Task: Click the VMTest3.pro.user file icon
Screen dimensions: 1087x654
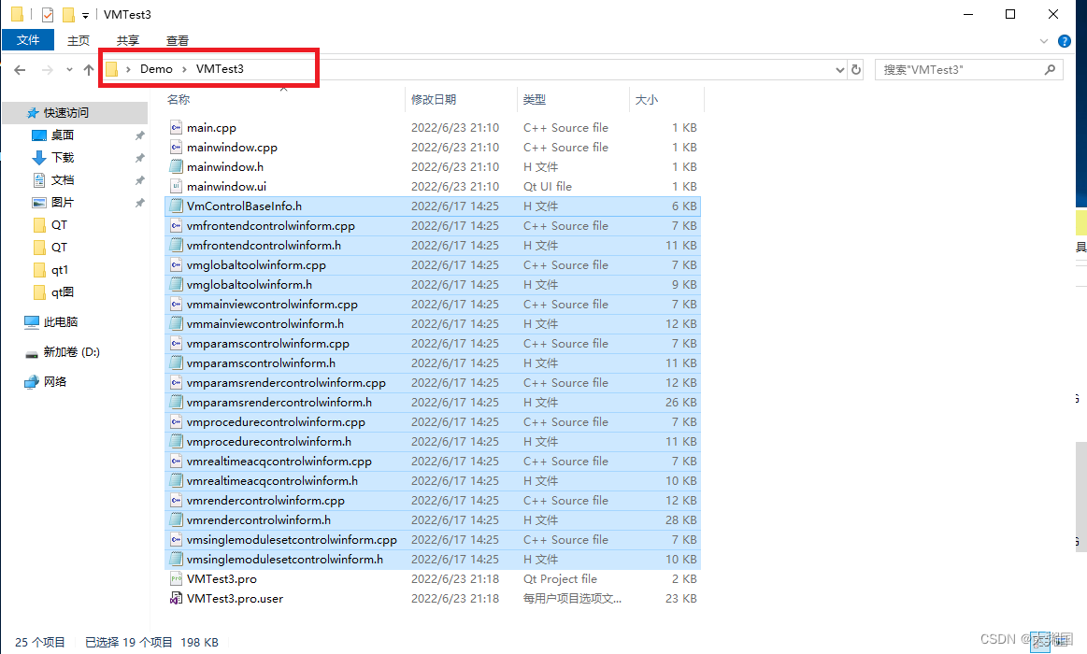Action: tap(176, 599)
